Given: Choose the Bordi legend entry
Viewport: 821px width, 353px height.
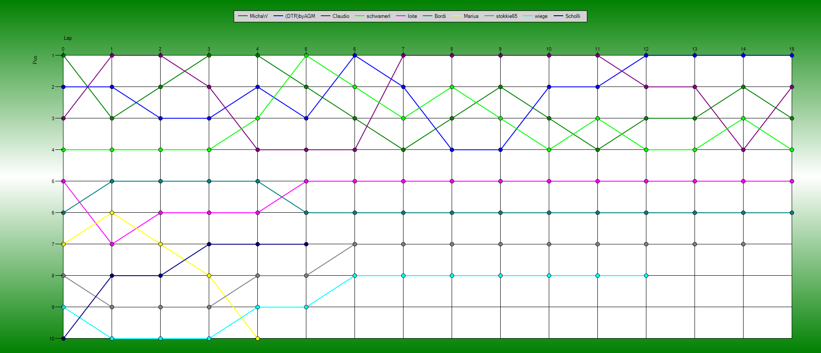Looking at the screenshot, I should point(440,16).
